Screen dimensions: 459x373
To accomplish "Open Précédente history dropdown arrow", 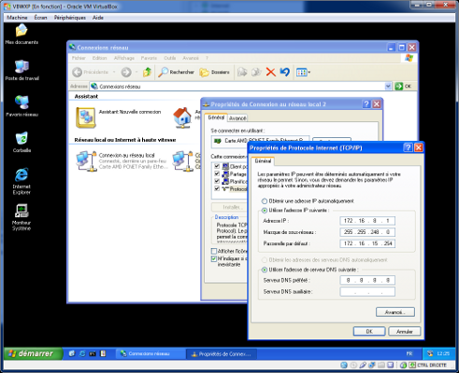I will pyautogui.click(x=114, y=72).
